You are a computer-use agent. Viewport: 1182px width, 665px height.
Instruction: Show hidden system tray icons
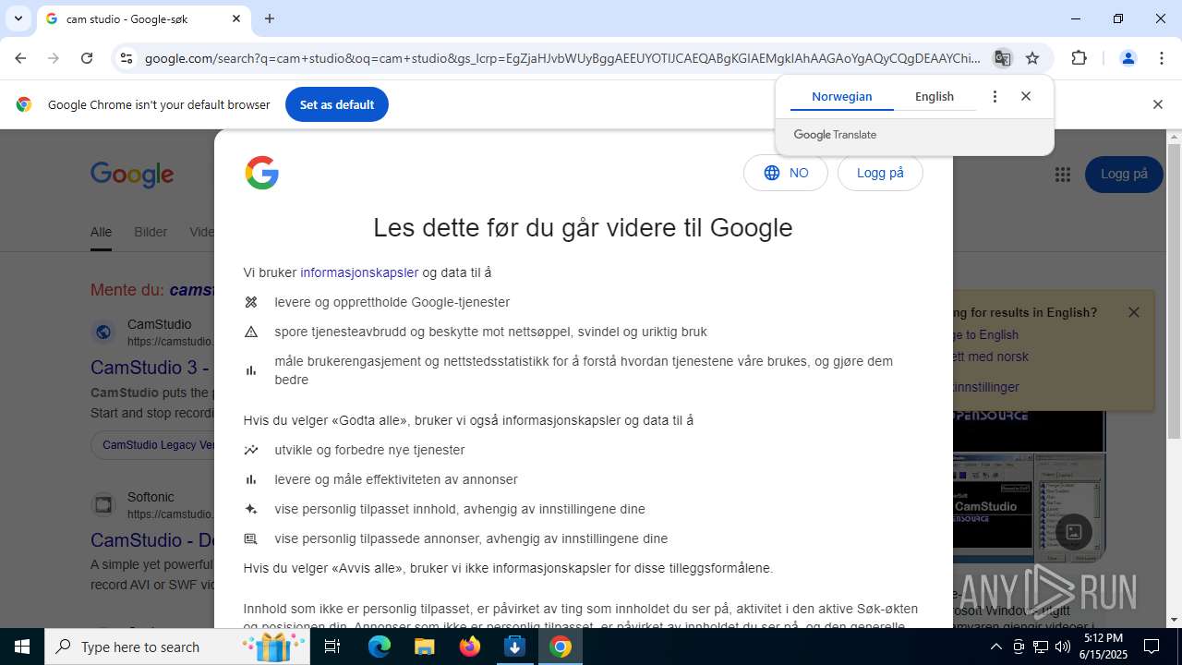tap(996, 647)
